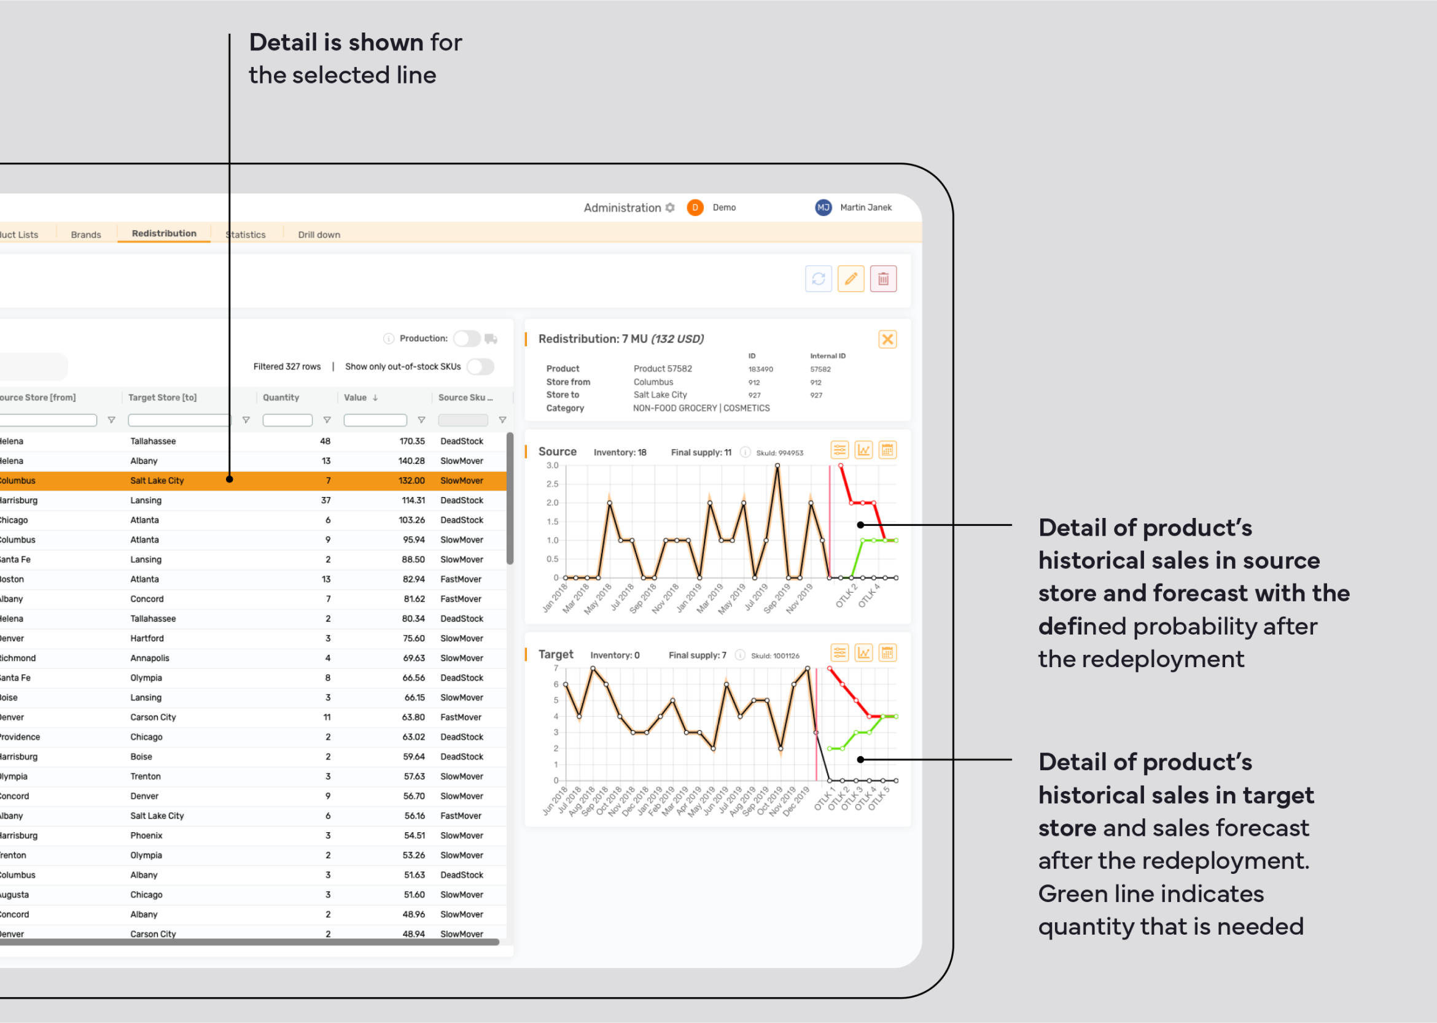
Task: Open Target Store filter funnel
Action: [246, 420]
